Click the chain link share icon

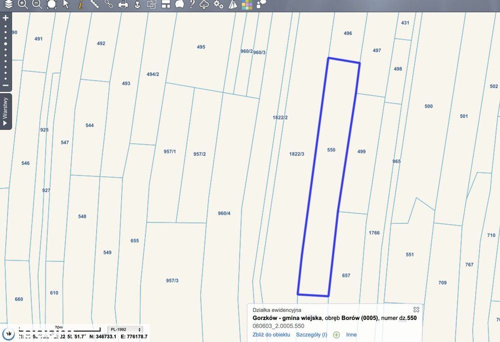click(108, 4)
